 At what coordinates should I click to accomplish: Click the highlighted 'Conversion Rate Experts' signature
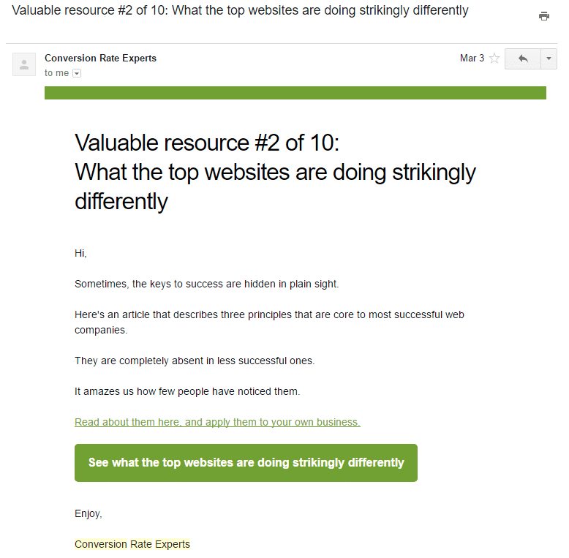(x=132, y=544)
